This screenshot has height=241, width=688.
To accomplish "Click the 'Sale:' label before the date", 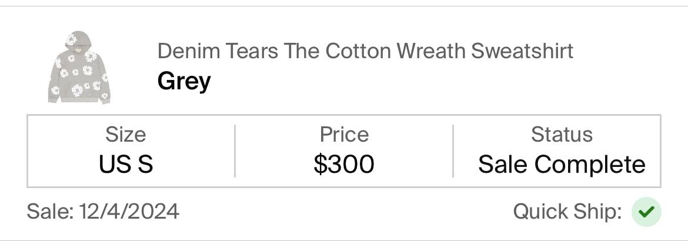I will point(51,211).
